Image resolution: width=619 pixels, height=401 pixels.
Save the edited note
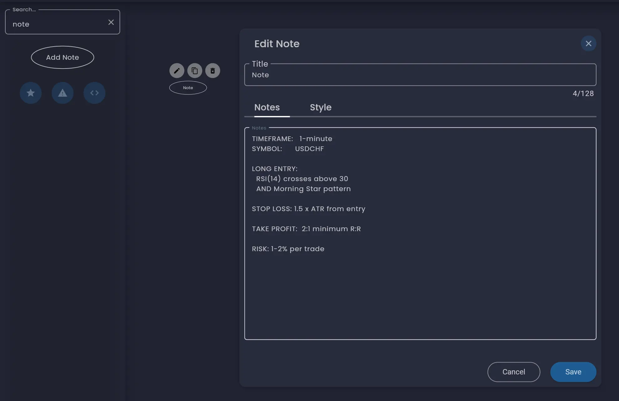pos(573,372)
